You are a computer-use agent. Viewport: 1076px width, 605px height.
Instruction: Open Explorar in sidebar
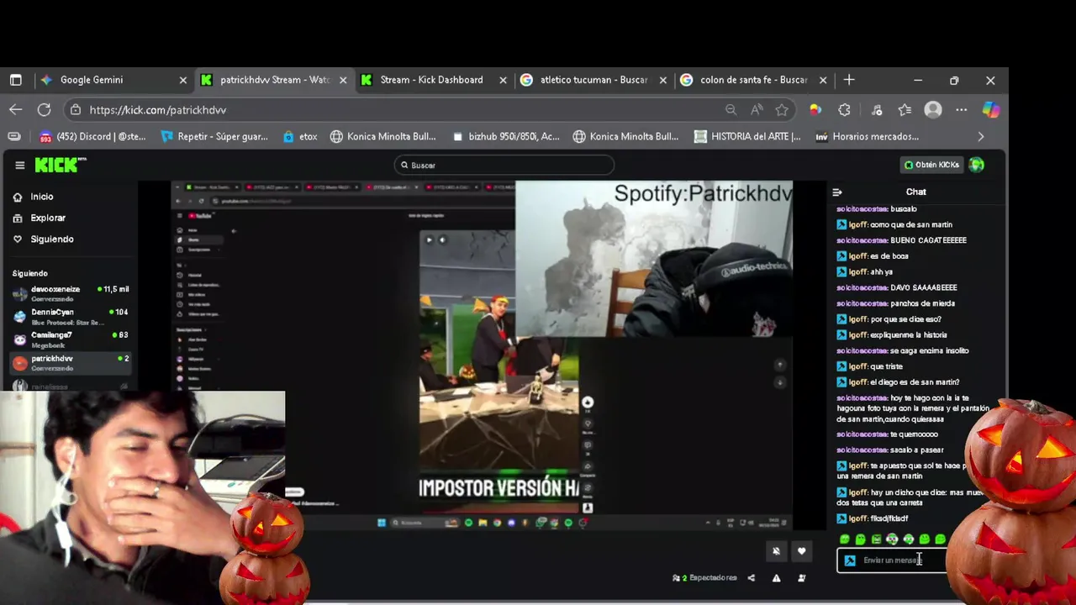point(47,218)
